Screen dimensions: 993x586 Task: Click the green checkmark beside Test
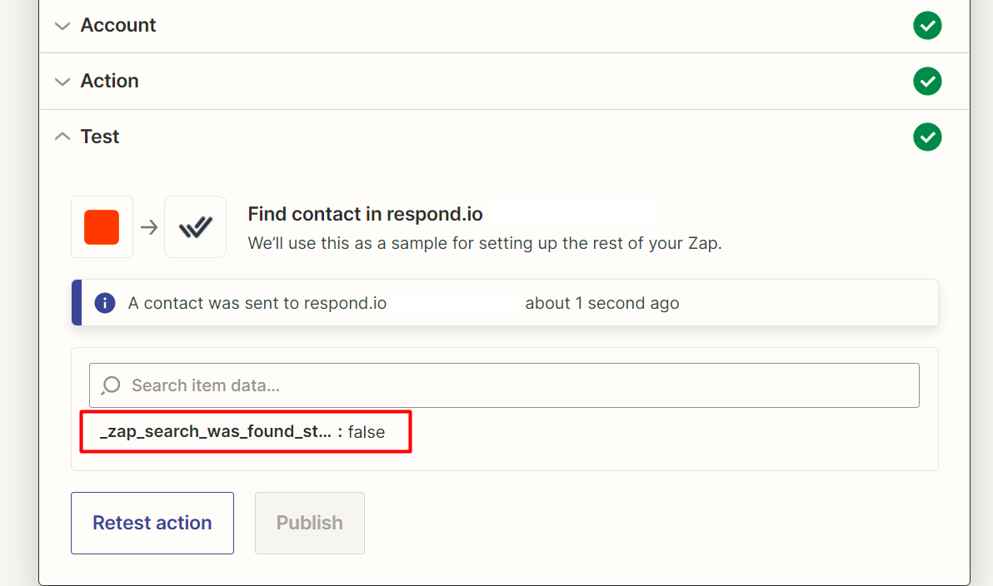[927, 137]
